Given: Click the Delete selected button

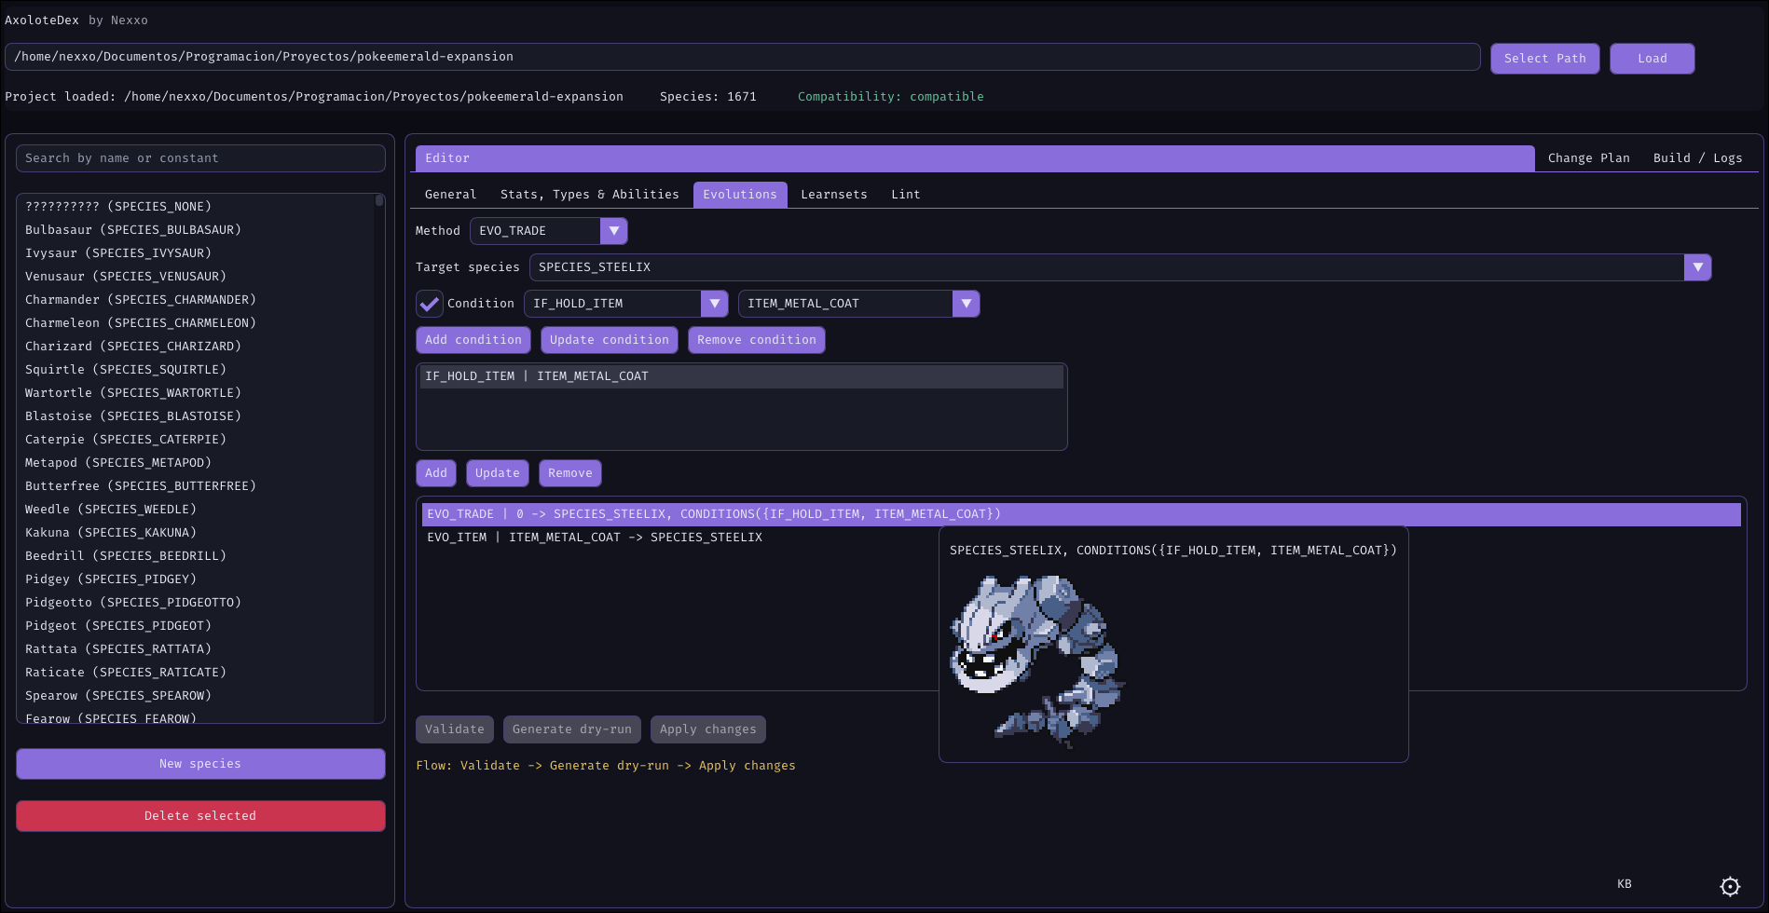Looking at the screenshot, I should coord(200,816).
